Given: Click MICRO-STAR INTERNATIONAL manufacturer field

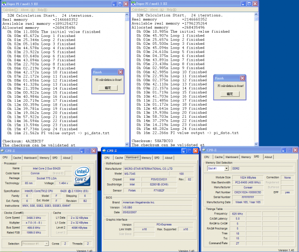Looking at the screenshot, I should click(159, 169).
